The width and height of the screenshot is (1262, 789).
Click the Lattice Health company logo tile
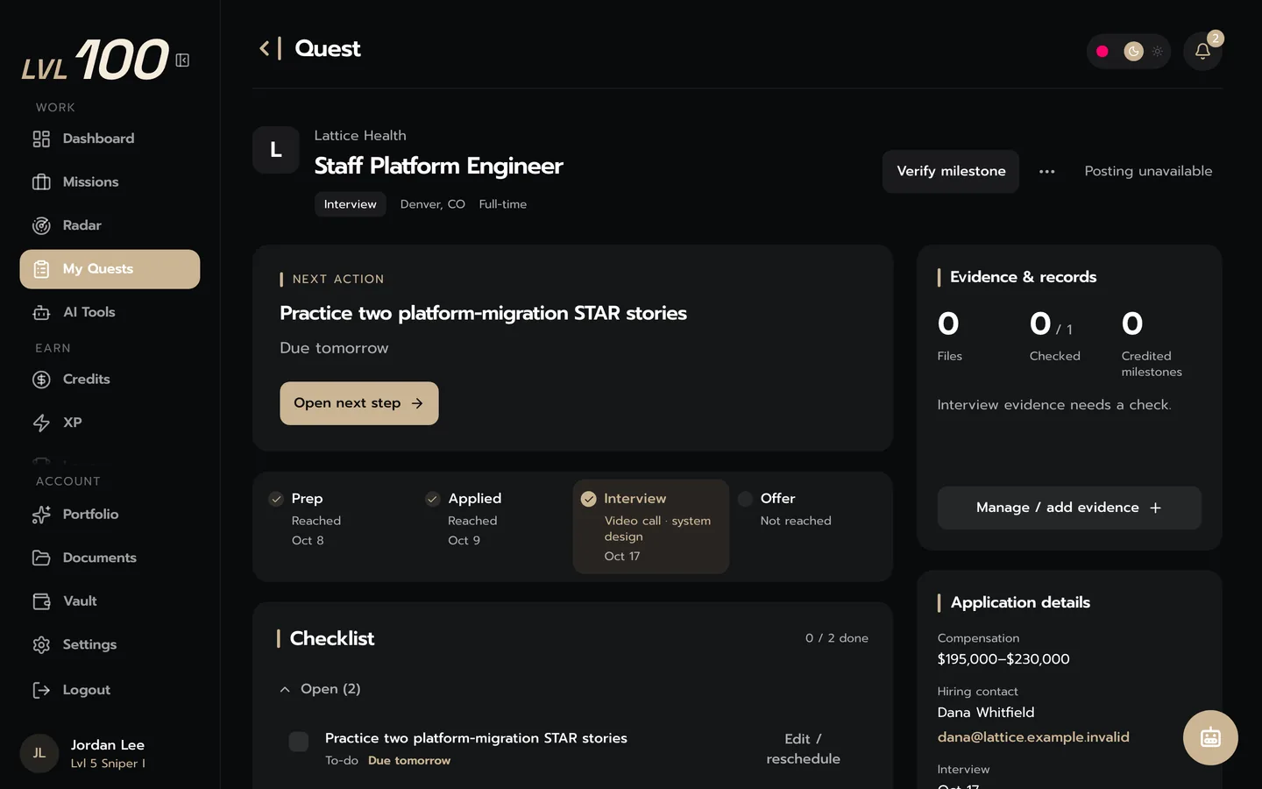(276, 150)
